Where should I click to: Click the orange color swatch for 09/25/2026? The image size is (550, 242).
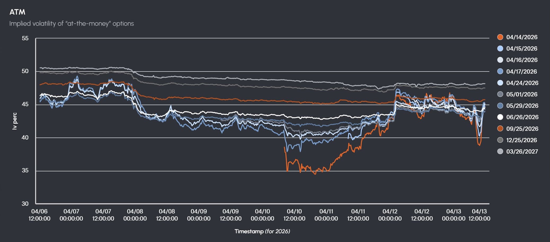pos(500,129)
